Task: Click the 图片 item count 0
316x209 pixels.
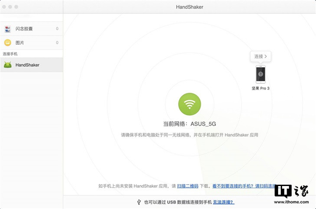Action: 57,42
